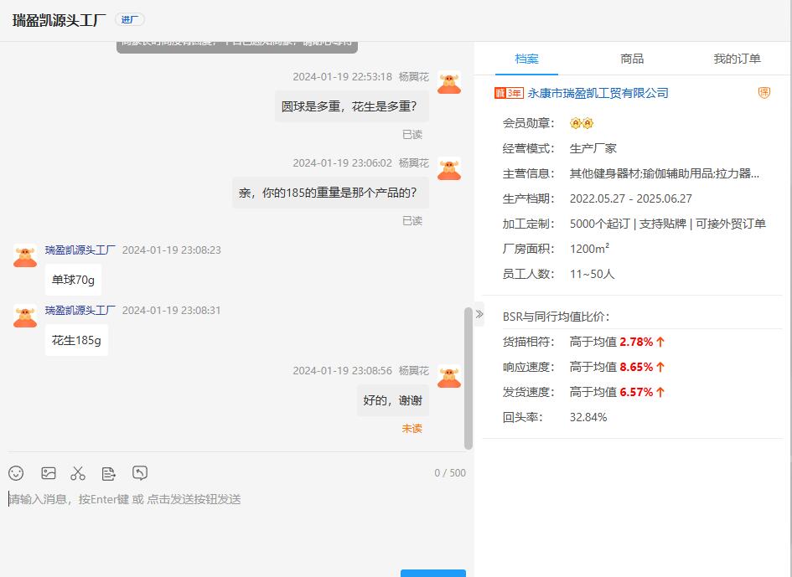792x577 pixels.
Task: Open the 我的订单 tab
Action: [x=737, y=59]
